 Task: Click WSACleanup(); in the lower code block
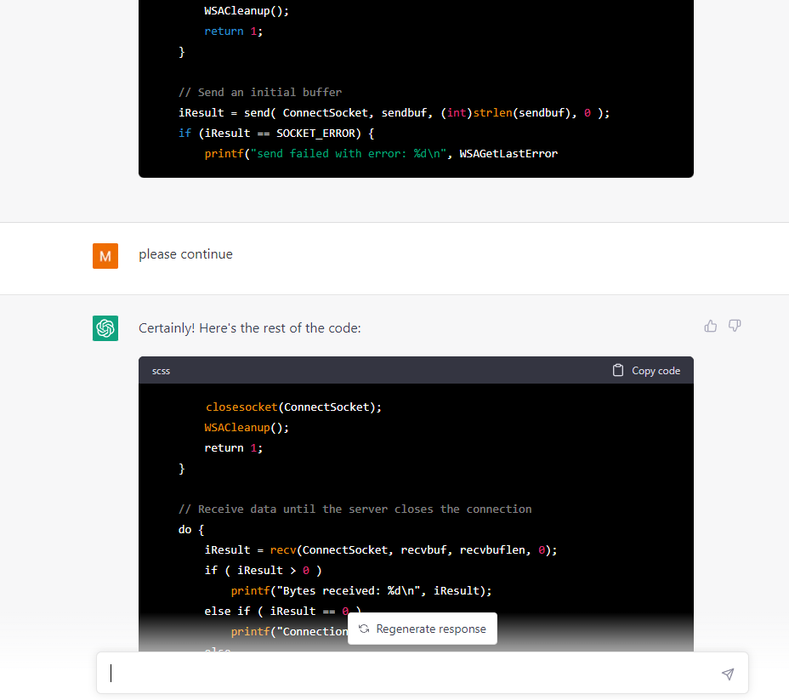[x=247, y=428]
